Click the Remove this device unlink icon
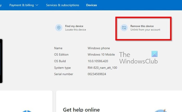182x112 pixels. pyautogui.click(x=124, y=28)
